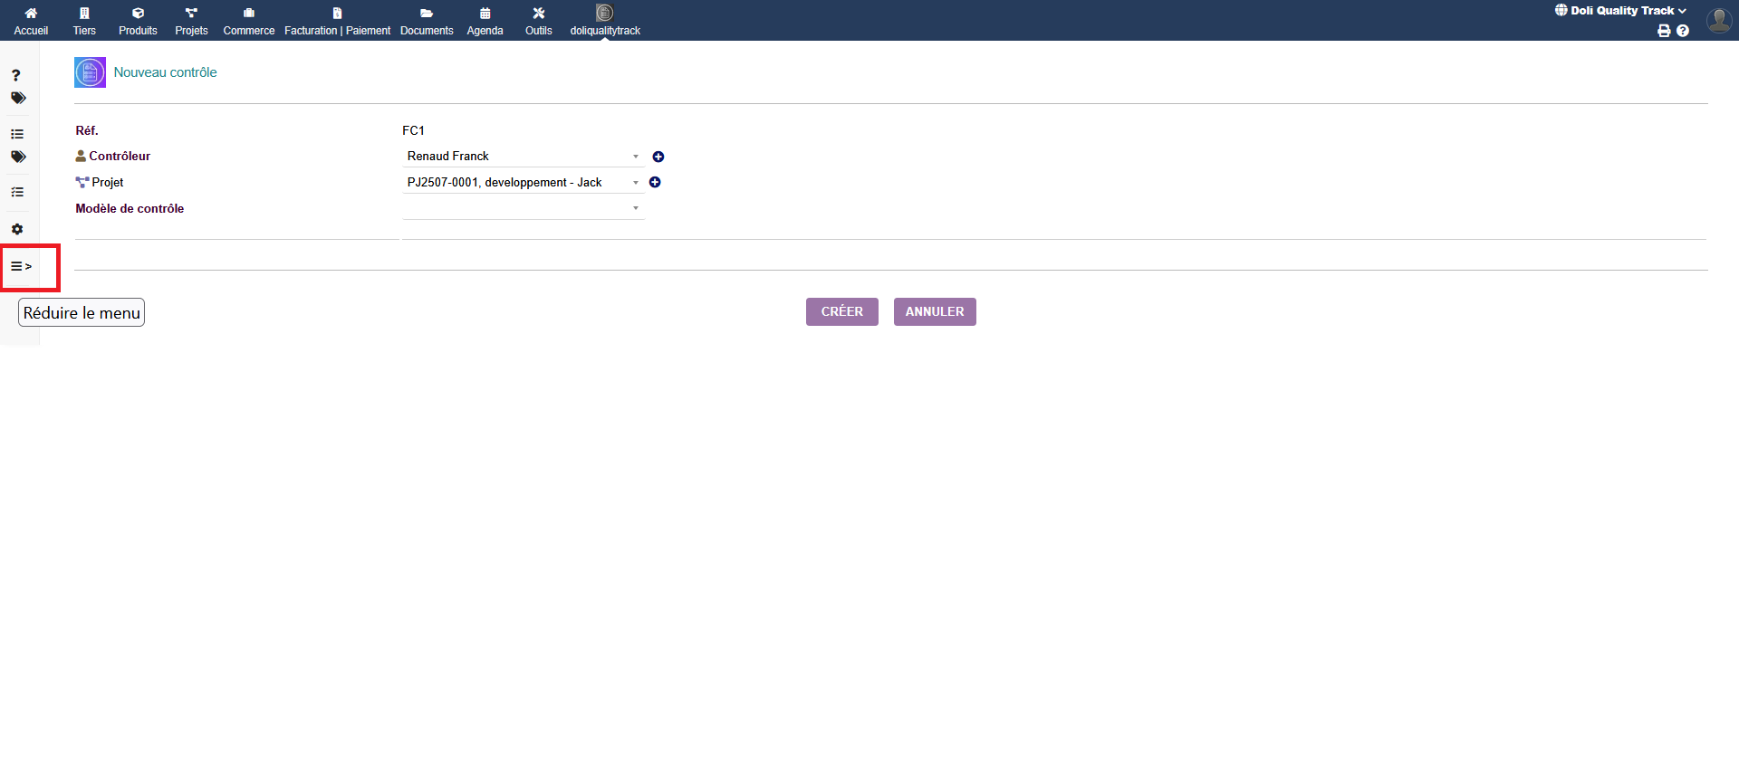Open help via the top bar question mark
This screenshot has width=1739, height=782.
1683,31
